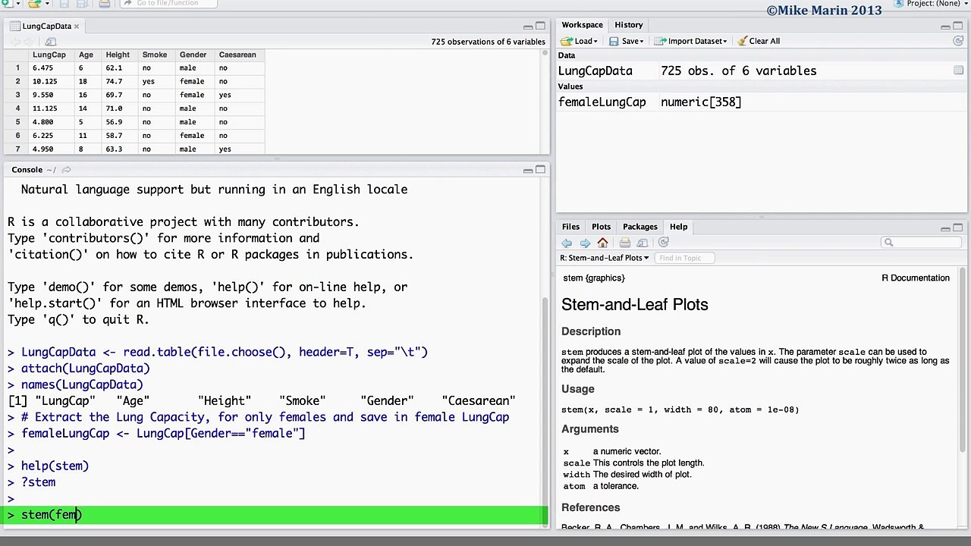
Task: Open the R: Stem-and-Leaf Plots topic dropdown
Action: (x=605, y=258)
